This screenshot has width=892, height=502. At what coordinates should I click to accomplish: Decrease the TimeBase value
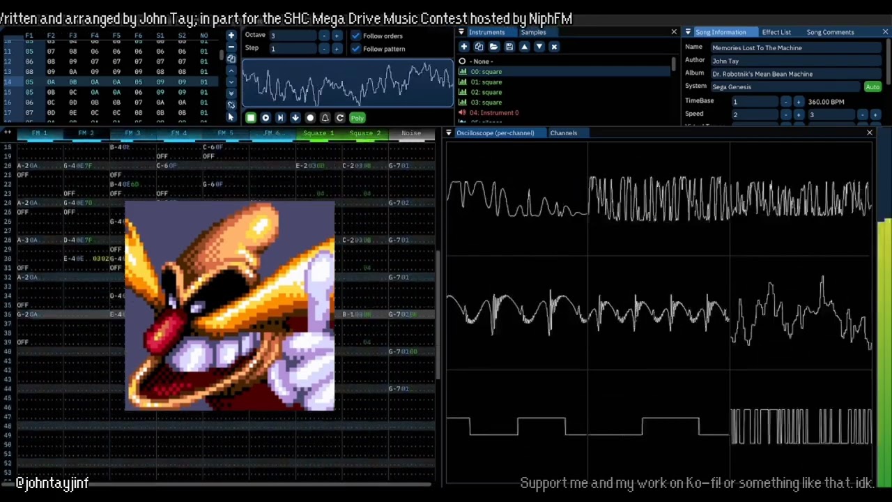point(785,102)
